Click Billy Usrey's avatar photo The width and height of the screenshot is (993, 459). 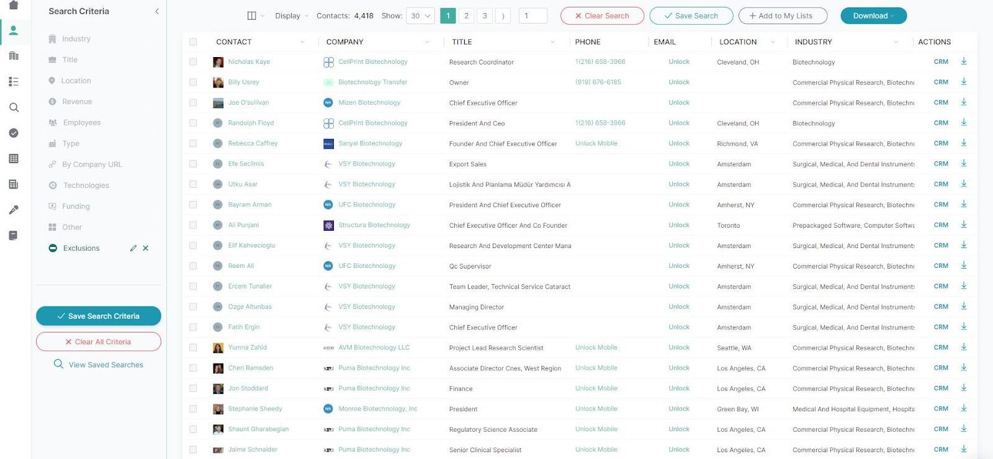(x=218, y=82)
